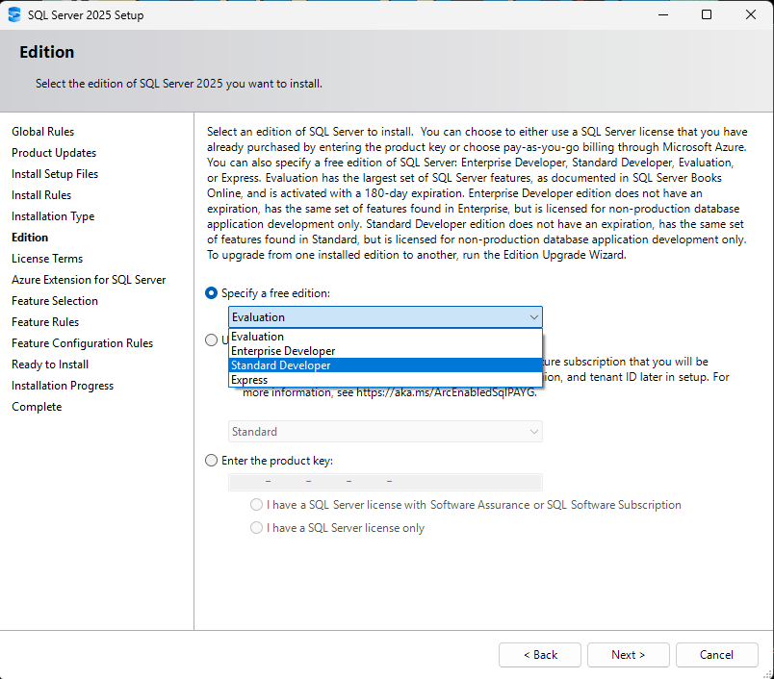This screenshot has height=679, width=774.
Task: Go back with the Back button
Action: pyautogui.click(x=539, y=655)
